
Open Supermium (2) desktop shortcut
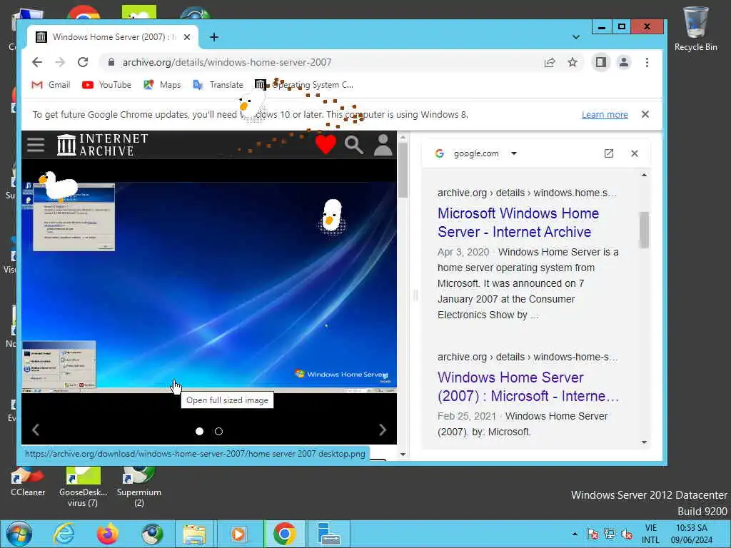[139, 487]
